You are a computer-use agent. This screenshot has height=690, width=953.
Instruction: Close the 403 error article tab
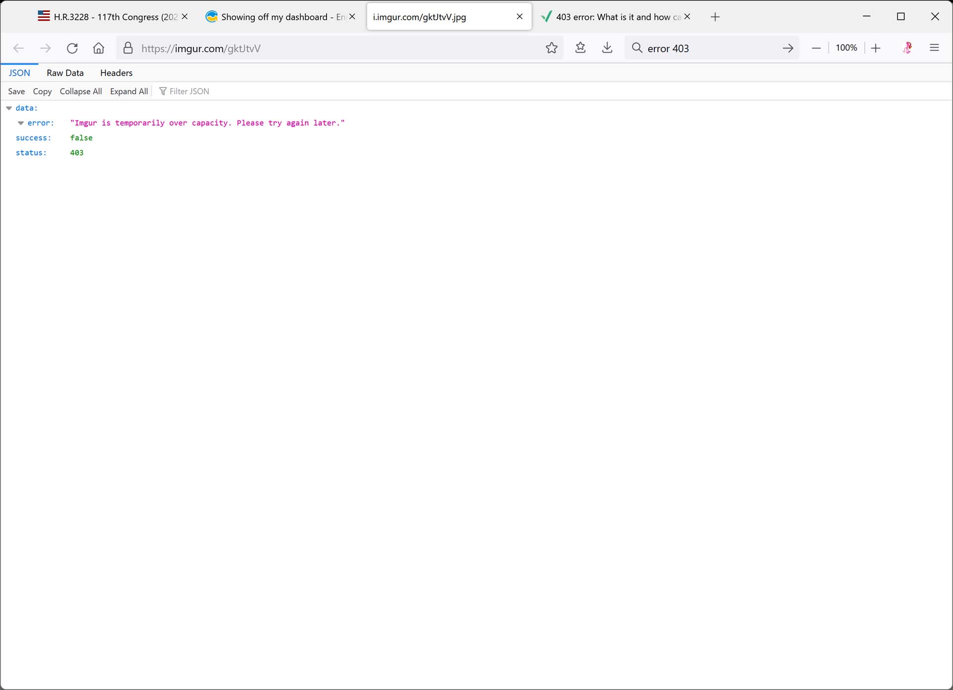[x=687, y=17]
